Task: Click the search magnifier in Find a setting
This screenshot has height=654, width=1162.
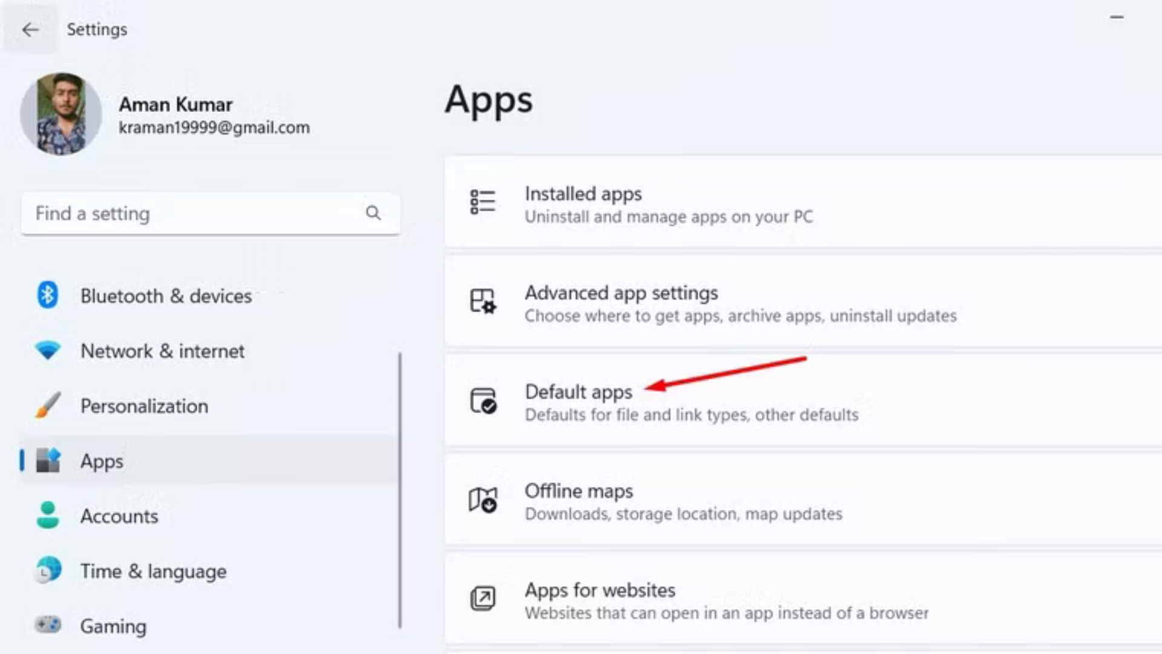Action: pos(373,213)
